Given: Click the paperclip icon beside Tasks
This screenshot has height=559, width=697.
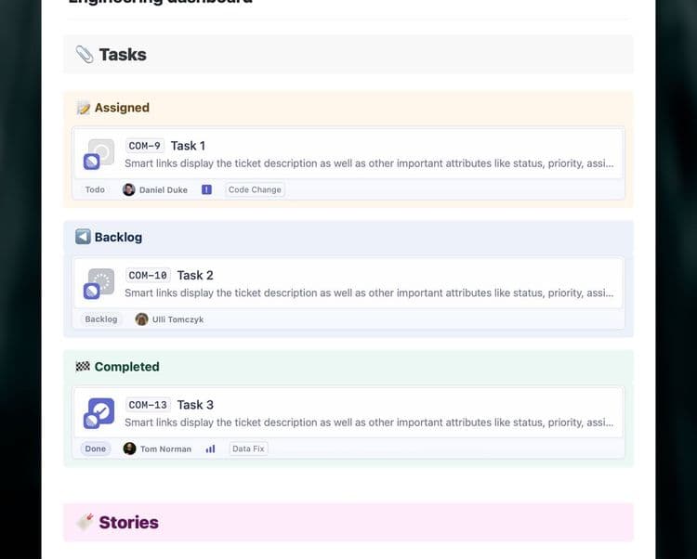Looking at the screenshot, I should 84,55.
